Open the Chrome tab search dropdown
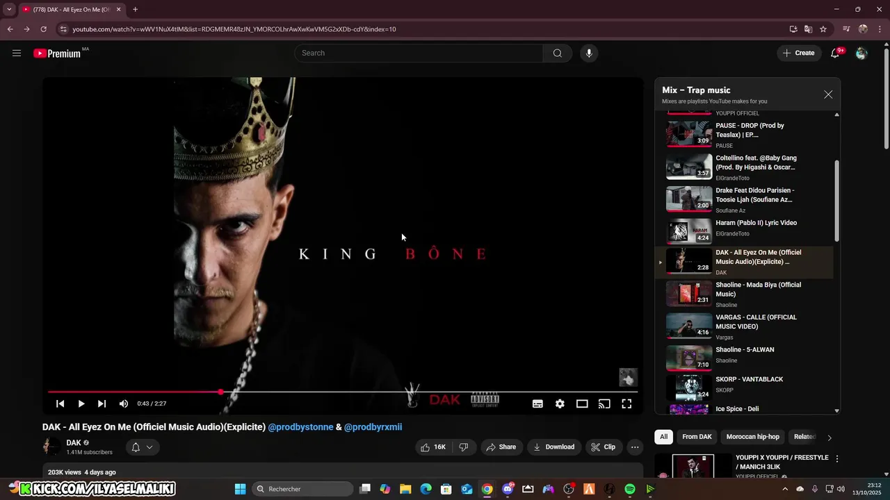890x500 pixels. tap(9, 10)
